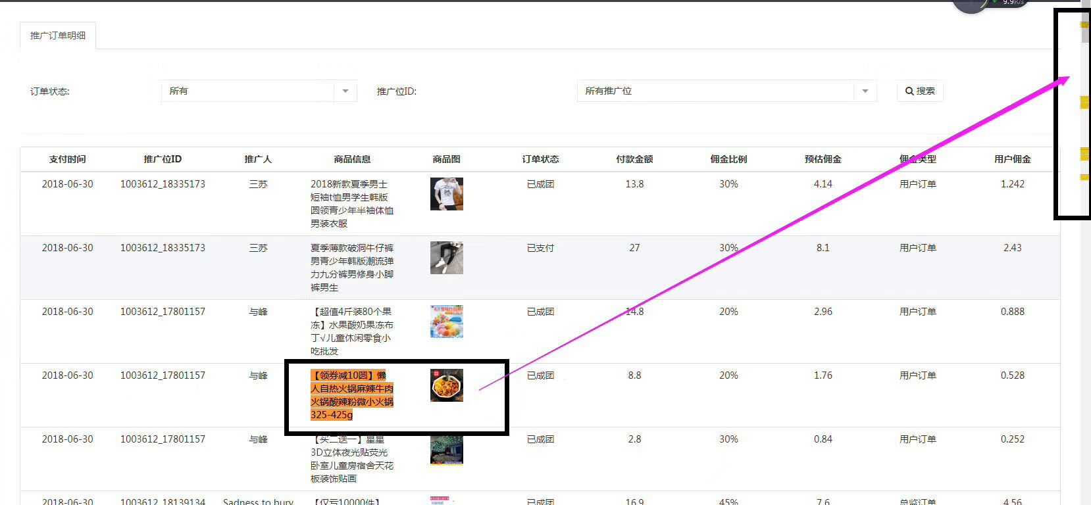Click the 与峰 promoter in 8.8 row
The height and width of the screenshot is (505, 1091).
[x=258, y=375]
